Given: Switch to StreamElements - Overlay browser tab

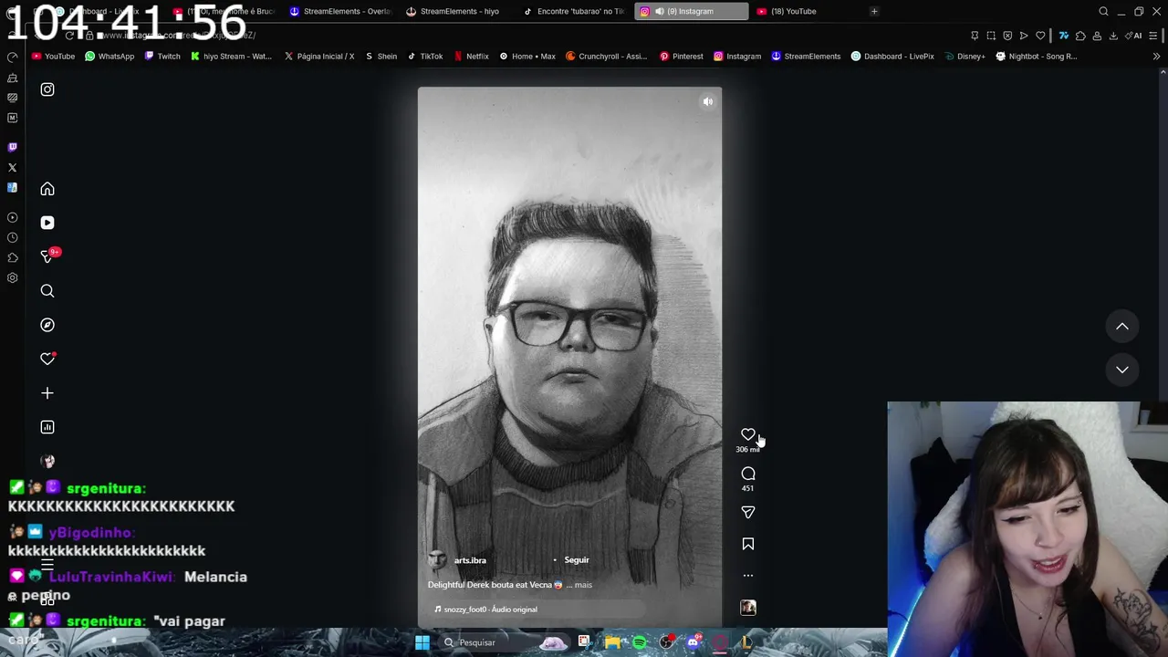Looking at the screenshot, I should [339, 11].
